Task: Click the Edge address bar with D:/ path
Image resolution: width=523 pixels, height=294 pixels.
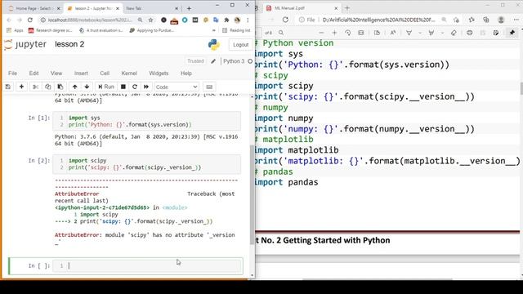Action: [378, 20]
